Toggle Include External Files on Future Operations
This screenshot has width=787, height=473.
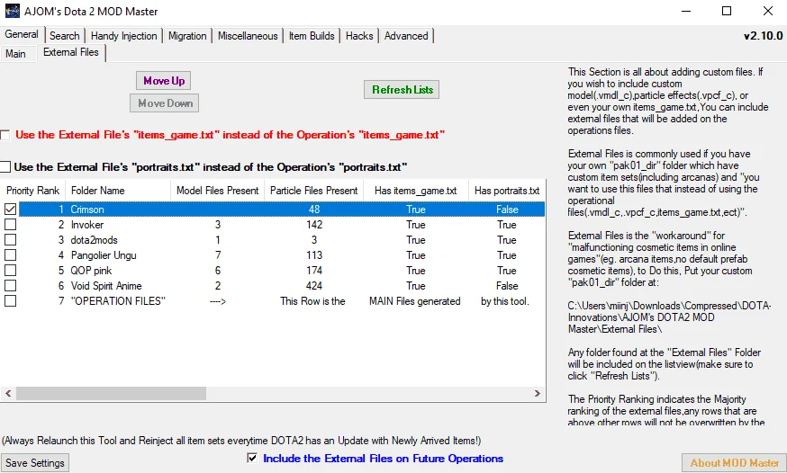click(252, 458)
